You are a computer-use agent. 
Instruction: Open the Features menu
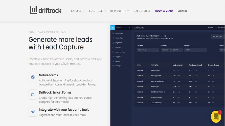coord(77,11)
